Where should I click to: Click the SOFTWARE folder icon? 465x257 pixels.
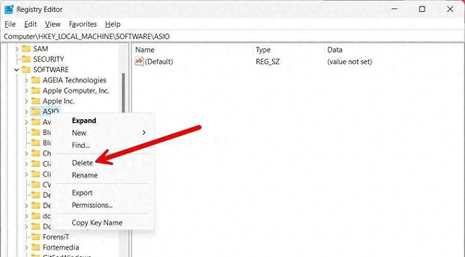26,69
